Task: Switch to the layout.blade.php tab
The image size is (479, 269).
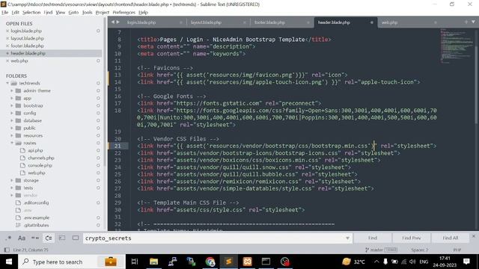Action: (x=206, y=22)
